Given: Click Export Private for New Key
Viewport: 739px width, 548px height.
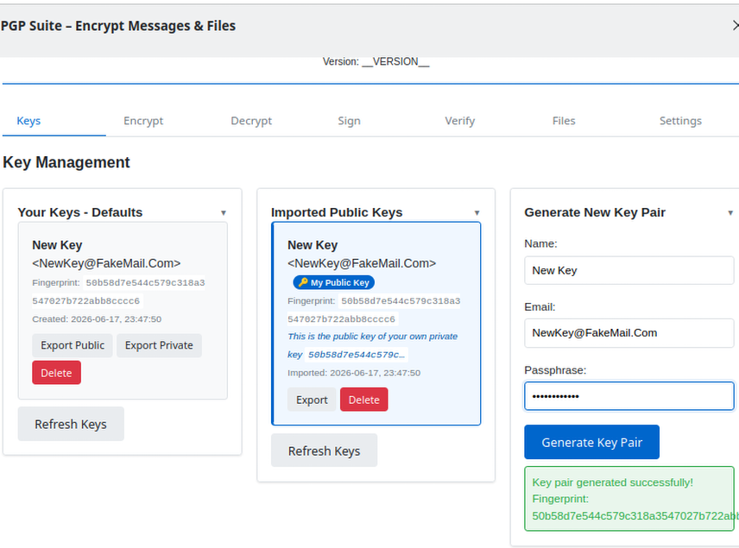Looking at the screenshot, I should 159,345.
